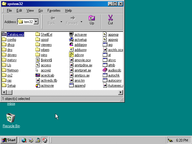
Task: Select the addusrw program icon
Action: 71,49
